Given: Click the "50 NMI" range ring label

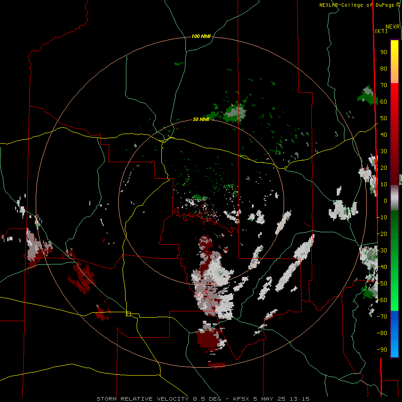Looking at the screenshot, I should tap(201, 119).
